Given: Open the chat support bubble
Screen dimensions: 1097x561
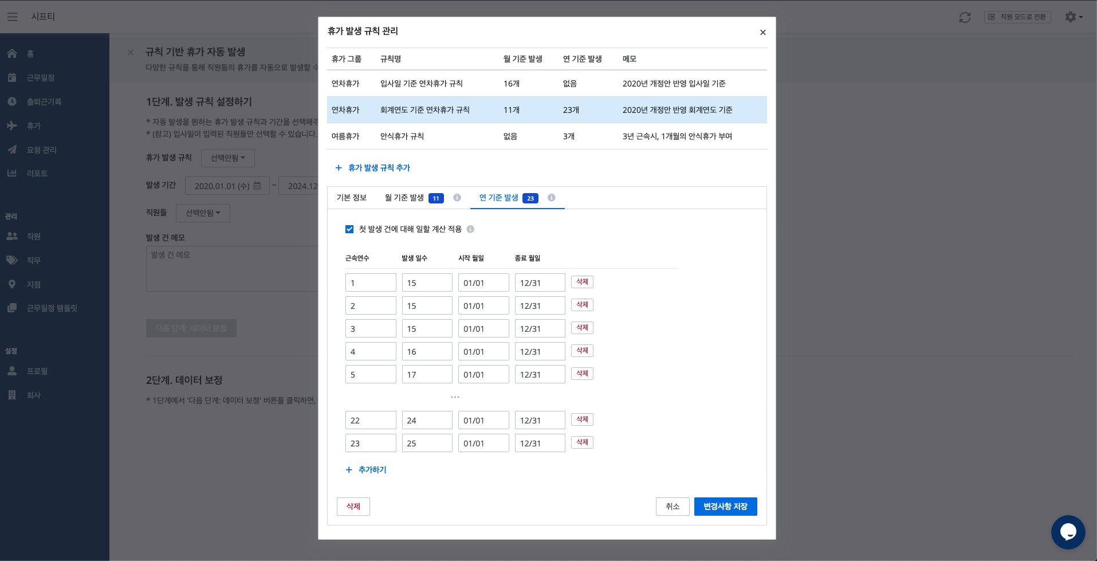Looking at the screenshot, I should point(1068,532).
